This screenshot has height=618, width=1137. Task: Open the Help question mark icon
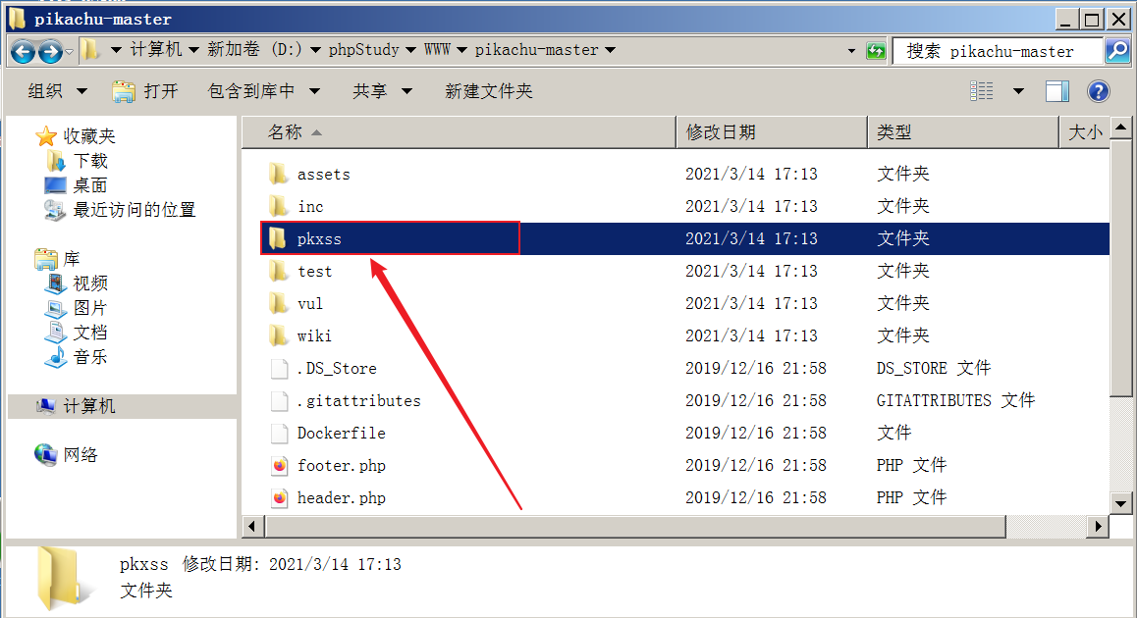[1098, 91]
